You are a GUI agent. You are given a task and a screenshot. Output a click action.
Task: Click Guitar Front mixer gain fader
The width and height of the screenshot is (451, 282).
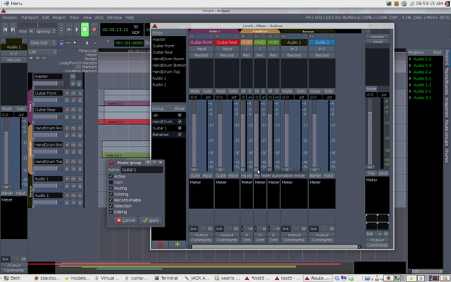point(195,134)
